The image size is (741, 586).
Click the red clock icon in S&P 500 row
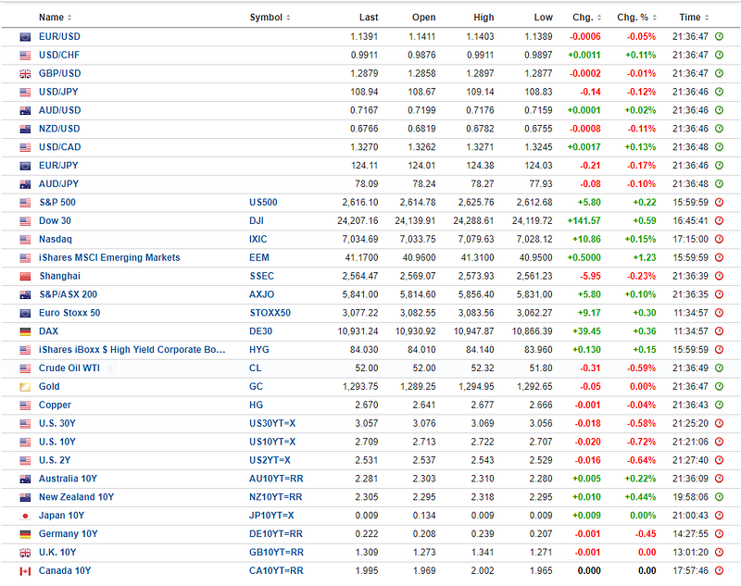pyautogui.click(x=720, y=202)
